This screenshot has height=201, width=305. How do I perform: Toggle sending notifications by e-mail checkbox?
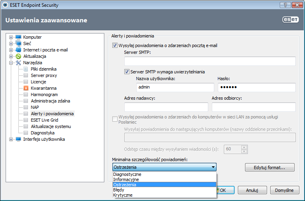[115, 45]
